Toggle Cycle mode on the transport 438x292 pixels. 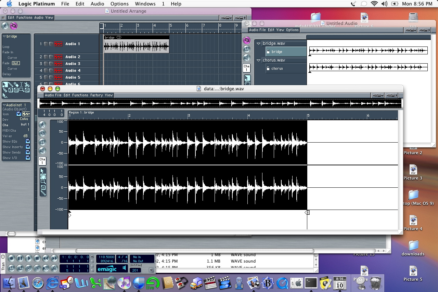12,268
